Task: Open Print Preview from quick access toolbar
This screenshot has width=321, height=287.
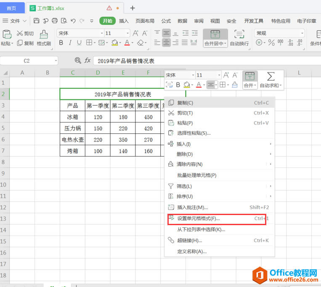Action: coord(64,21)
